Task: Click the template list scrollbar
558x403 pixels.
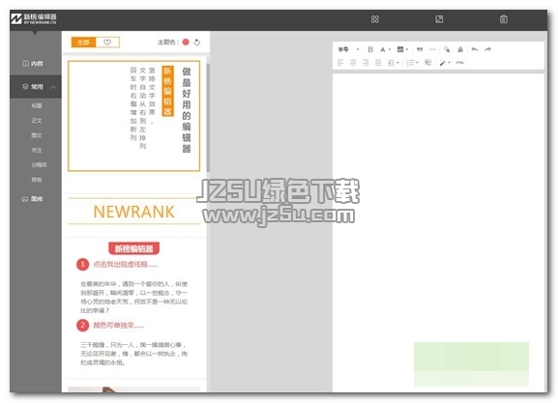Action: [208, 118]
